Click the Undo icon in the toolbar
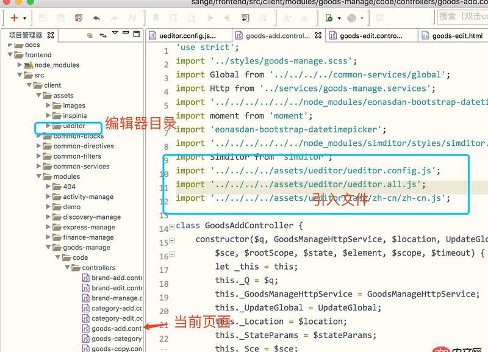 tap(97, 19)
